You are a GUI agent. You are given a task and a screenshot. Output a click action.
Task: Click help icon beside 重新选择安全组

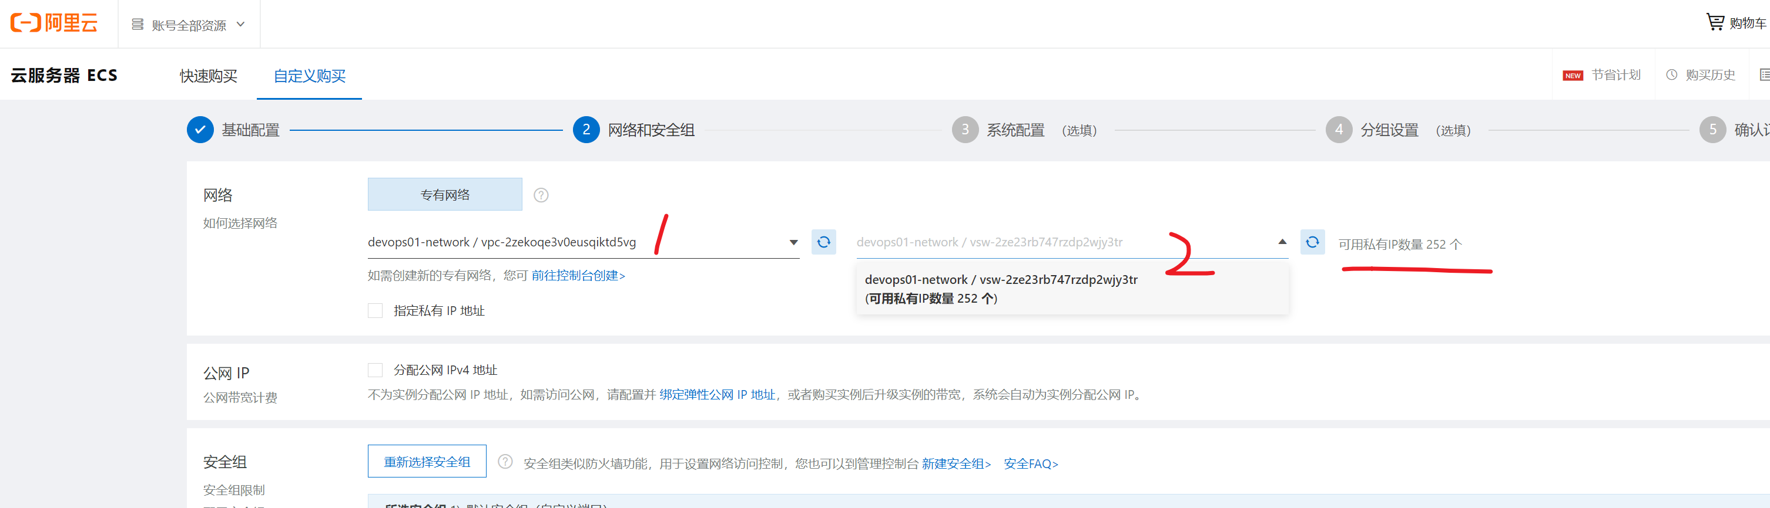pyautogui.click(x=505, y=462)
